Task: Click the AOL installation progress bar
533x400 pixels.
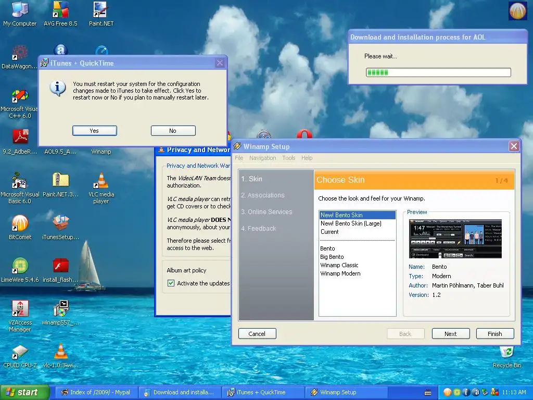Action: (438, 72)
